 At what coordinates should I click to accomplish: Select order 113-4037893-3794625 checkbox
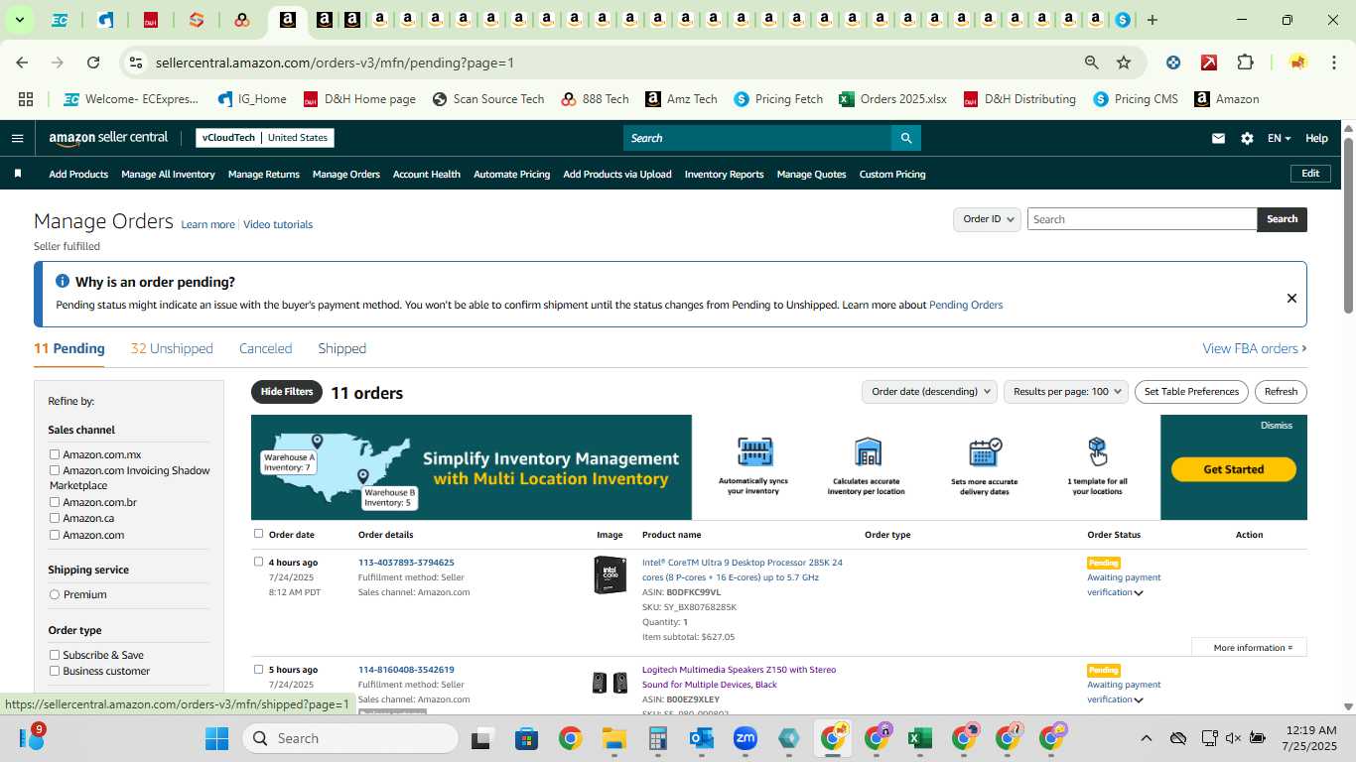(259, 562)
